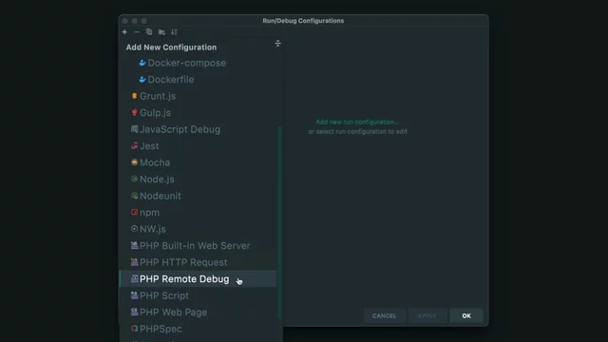
Task: Click the Add configuration plus icon
Action: (124, 31)
